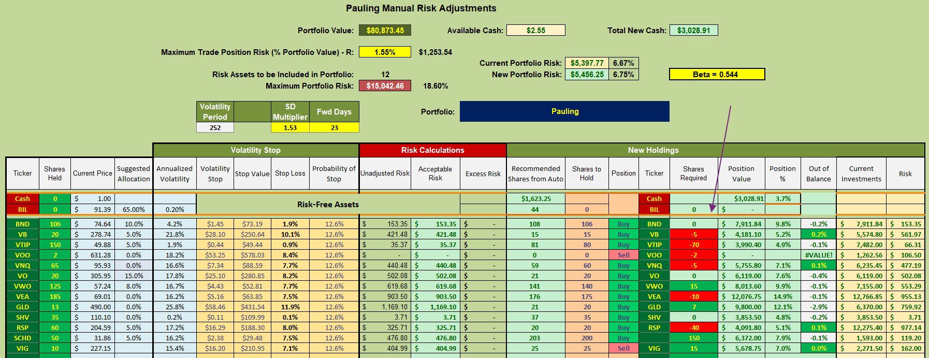Click VEA shares required value -10
Image resolution: width=929 pixels, height=358 pixels.
(x=694, y=297)
